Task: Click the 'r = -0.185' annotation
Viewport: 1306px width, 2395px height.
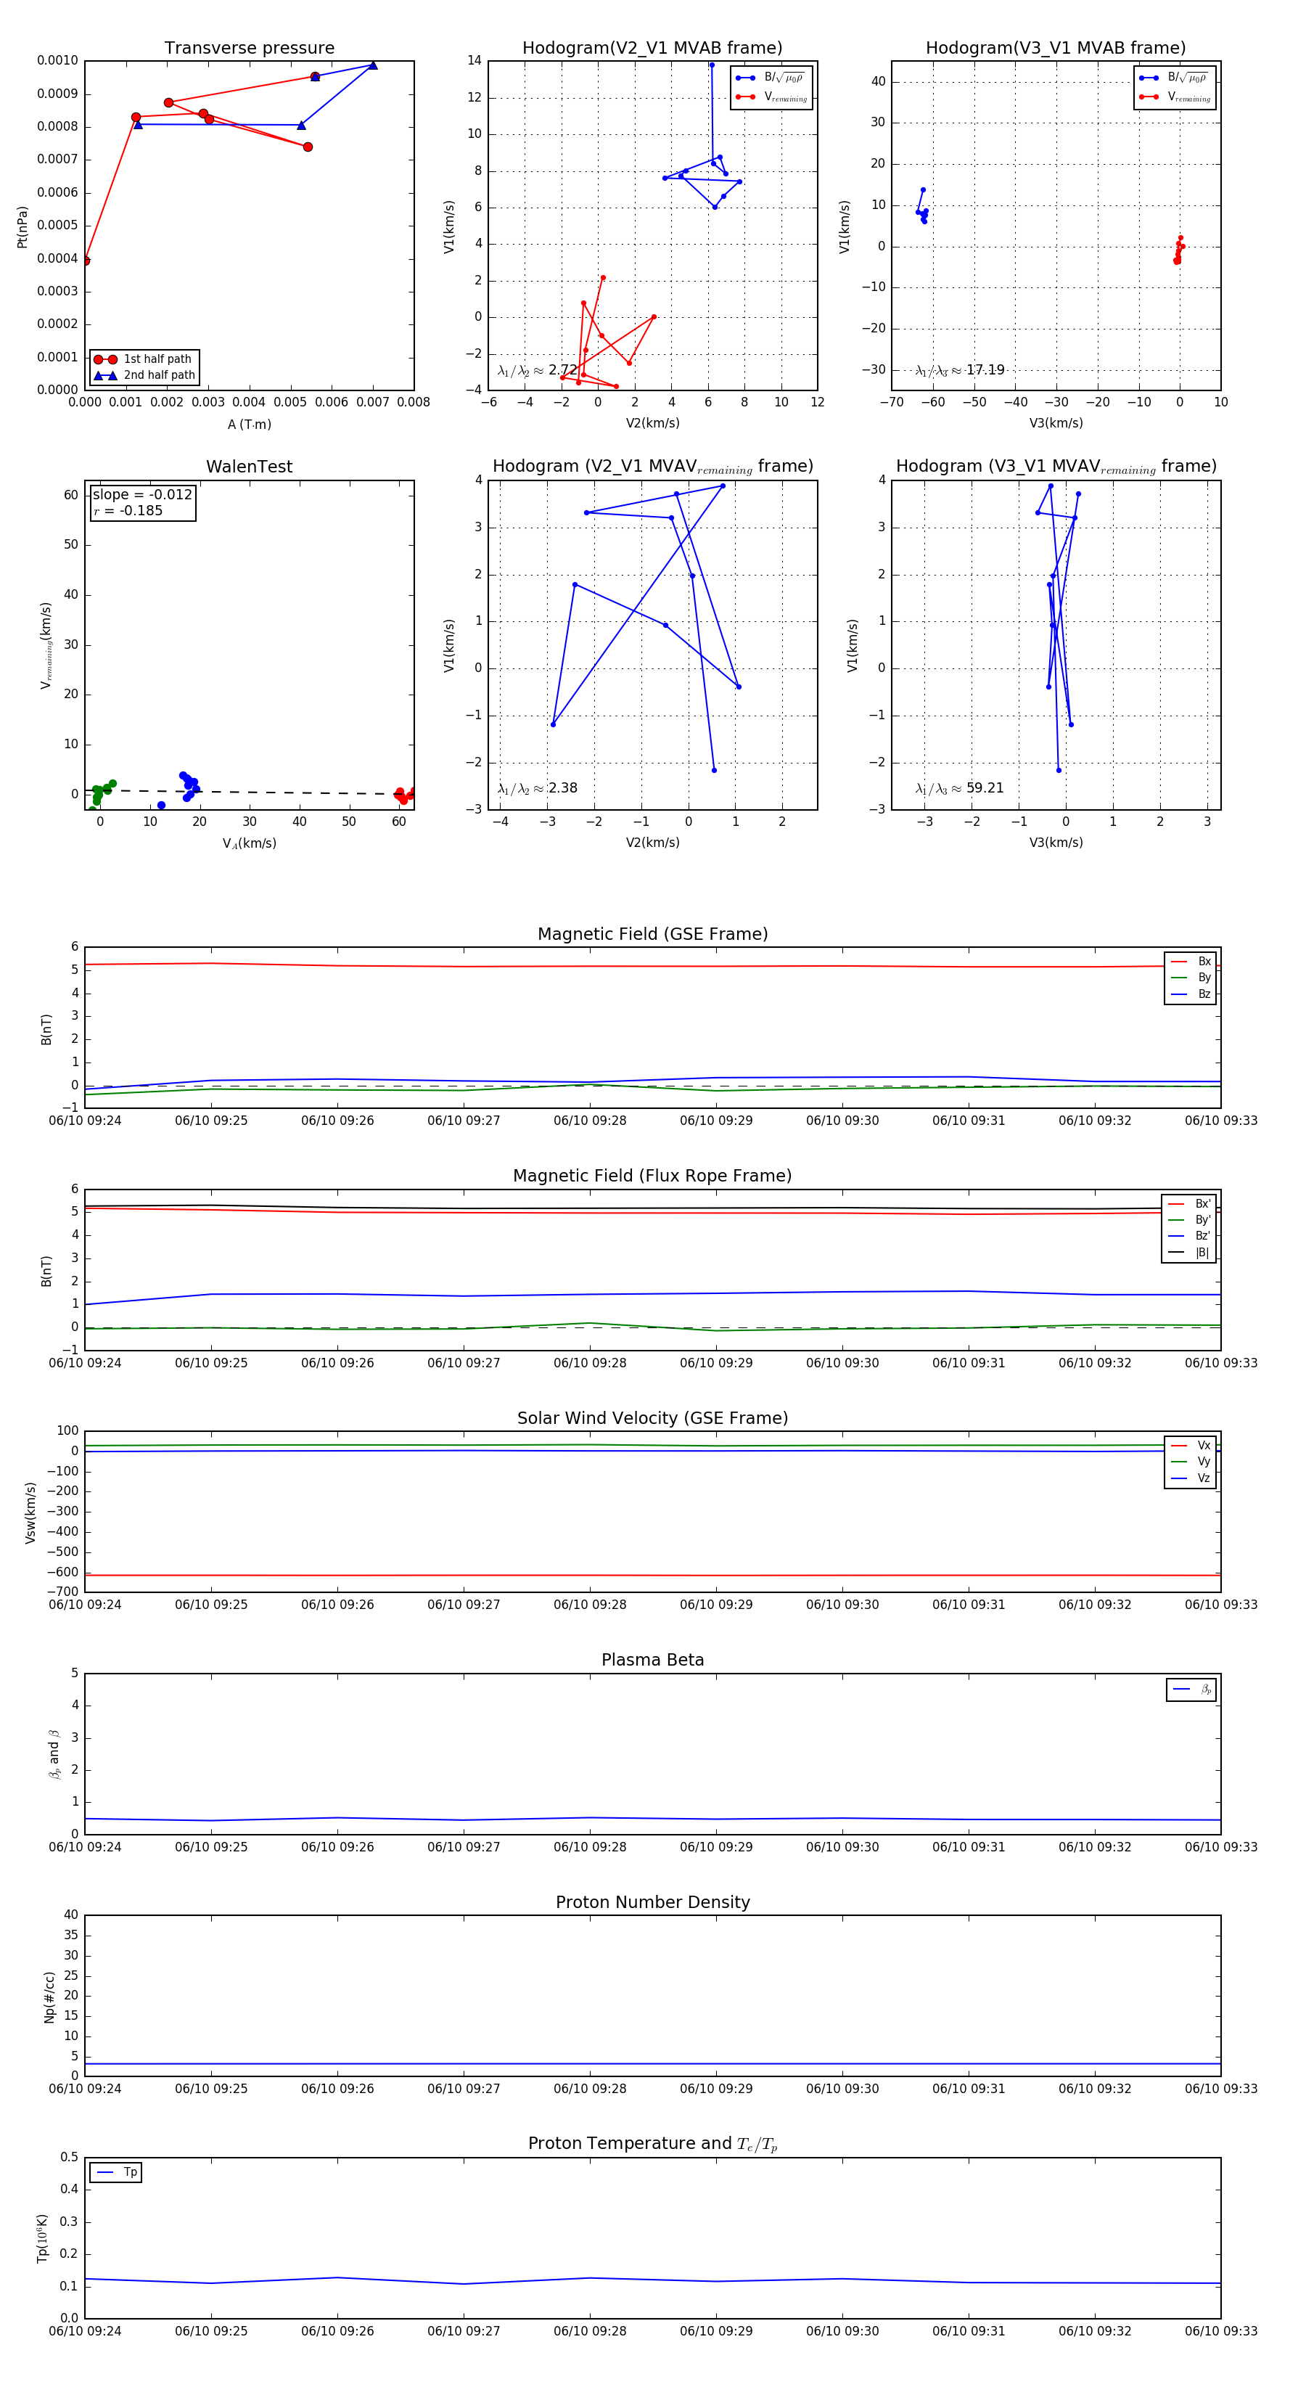Action: click(128, 510)
